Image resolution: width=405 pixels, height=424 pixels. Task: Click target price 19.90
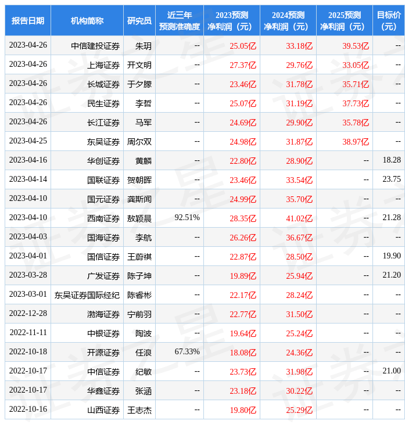pos(392,256)
